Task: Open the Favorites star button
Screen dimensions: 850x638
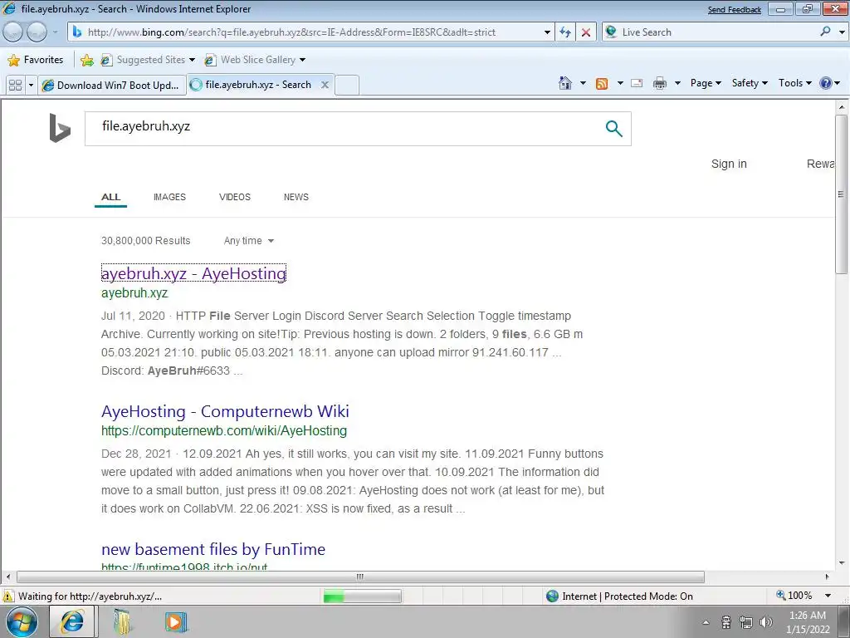Action: pos(36,60)
